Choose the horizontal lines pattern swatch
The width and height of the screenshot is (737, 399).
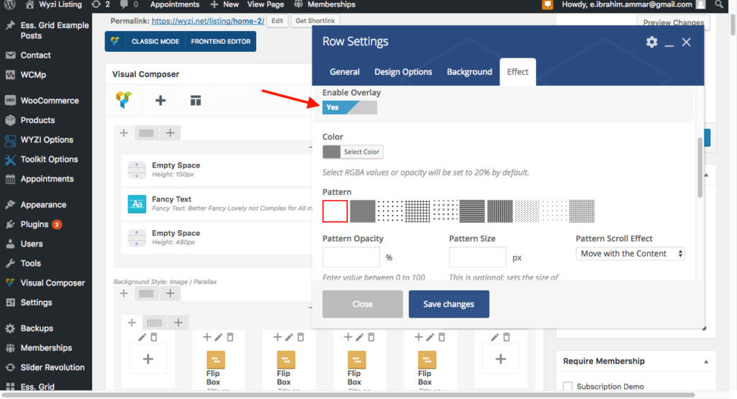pos(472,211)
